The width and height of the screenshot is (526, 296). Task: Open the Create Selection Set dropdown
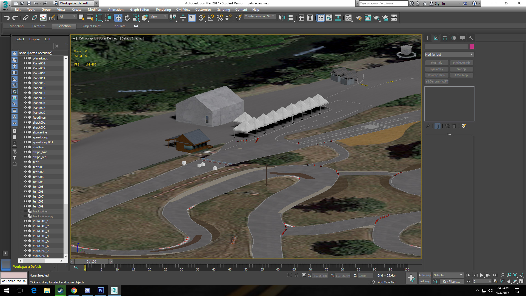tap(259, 16)
